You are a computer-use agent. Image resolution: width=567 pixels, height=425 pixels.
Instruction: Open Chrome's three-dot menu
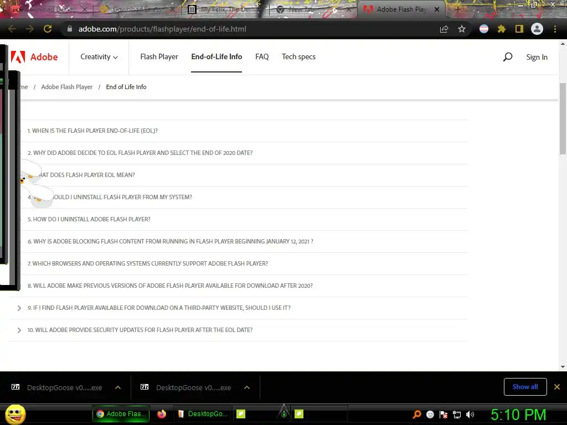(x=555, y=29)
